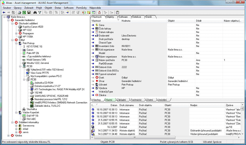Open the Soubor menu
Viewport: 246px width, 145px height.
[x=7, y=8]
